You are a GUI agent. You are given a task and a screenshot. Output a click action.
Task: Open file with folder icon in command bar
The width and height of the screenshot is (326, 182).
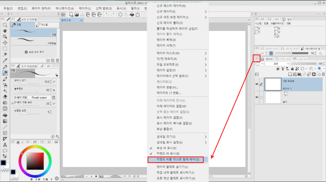(77, 15)
